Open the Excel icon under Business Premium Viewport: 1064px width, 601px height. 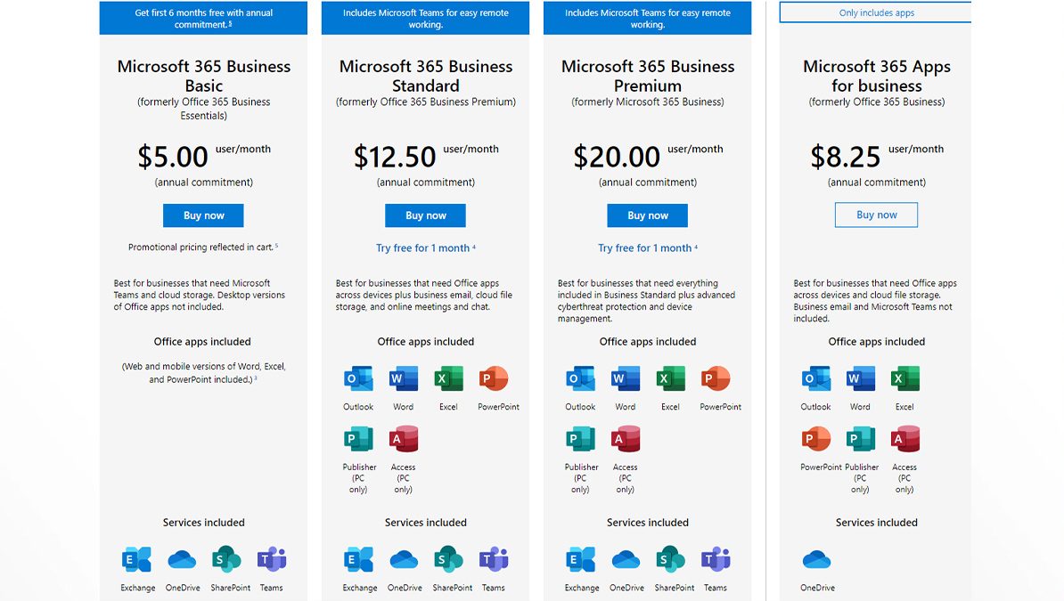[669, 378]
